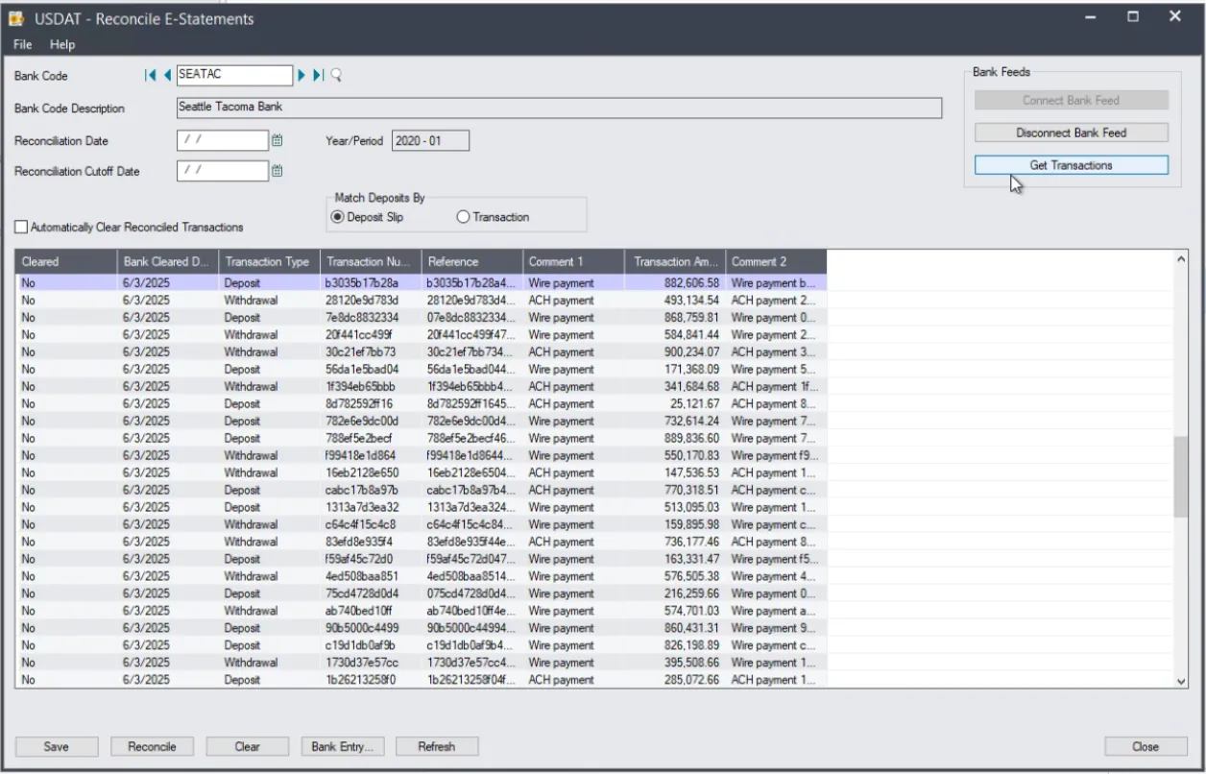Go to next Bank Code record
The width and height of the screenshot is (1206, 774).
(301, 76)
